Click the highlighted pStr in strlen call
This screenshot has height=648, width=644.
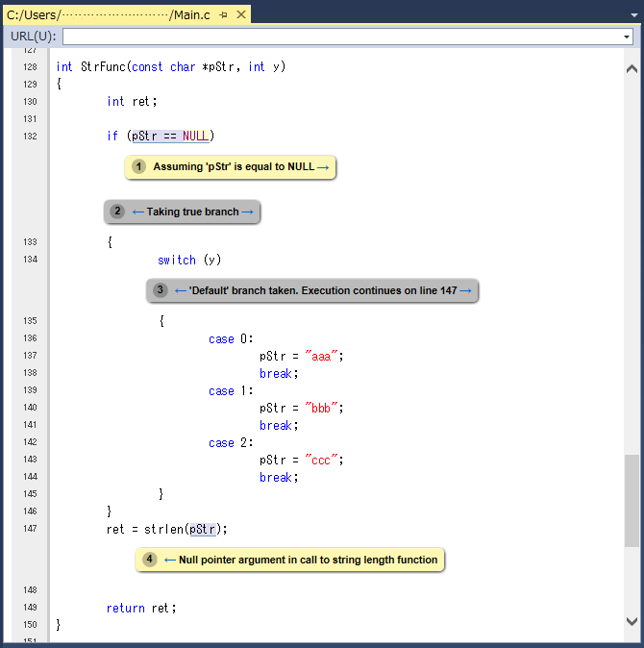[x=203, y=529]
